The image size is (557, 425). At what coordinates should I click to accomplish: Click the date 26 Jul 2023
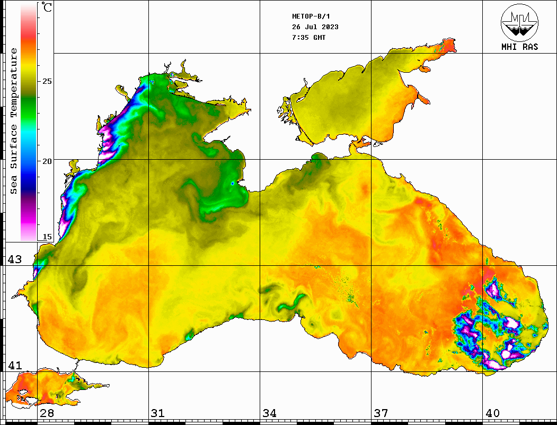coord(315,27)
